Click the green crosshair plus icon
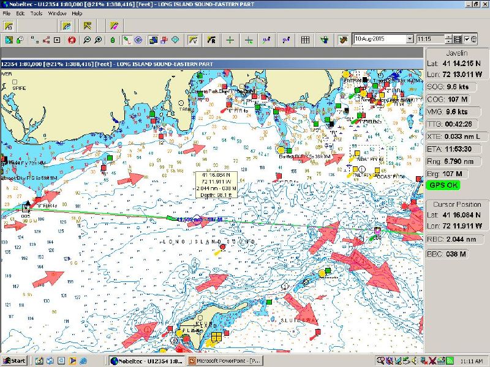Image resolution: width=490 pixels, height=367 pixels. pyautogui.click(x=230, y=40)
